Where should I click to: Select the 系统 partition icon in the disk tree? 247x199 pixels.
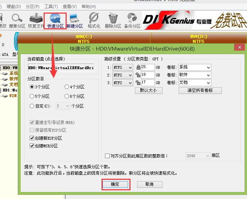(5, 73)
